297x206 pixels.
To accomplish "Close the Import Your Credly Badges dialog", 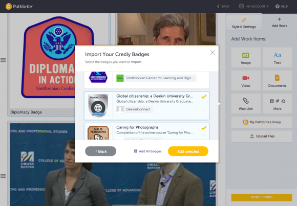I will pyautogui.click(x=213, y=53).
